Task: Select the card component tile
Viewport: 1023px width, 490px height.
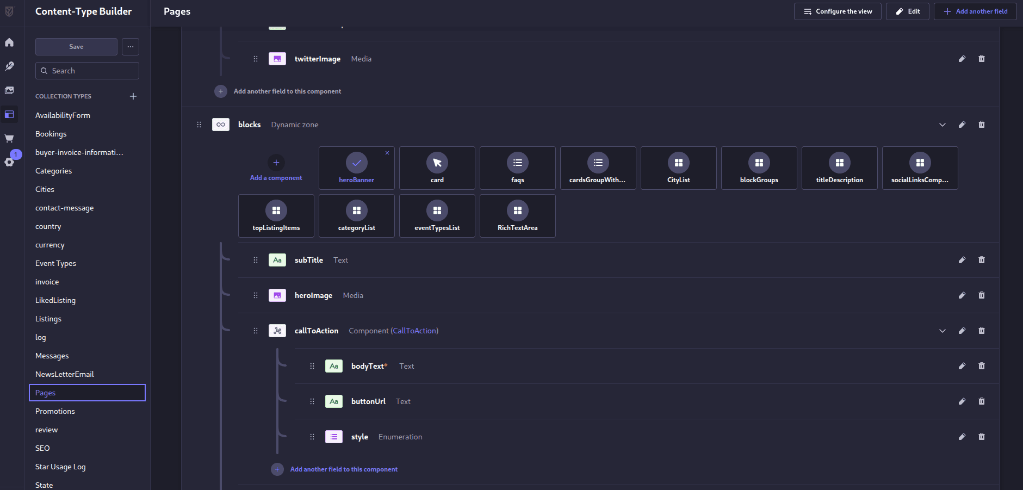Action: (437, 168)
